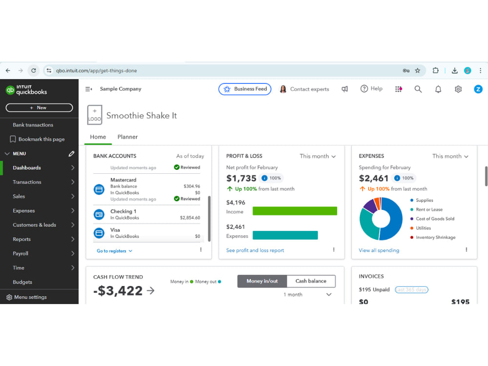Open Expenses card options menu
Viewport: 488px width, 366px height.
(466, 249)
